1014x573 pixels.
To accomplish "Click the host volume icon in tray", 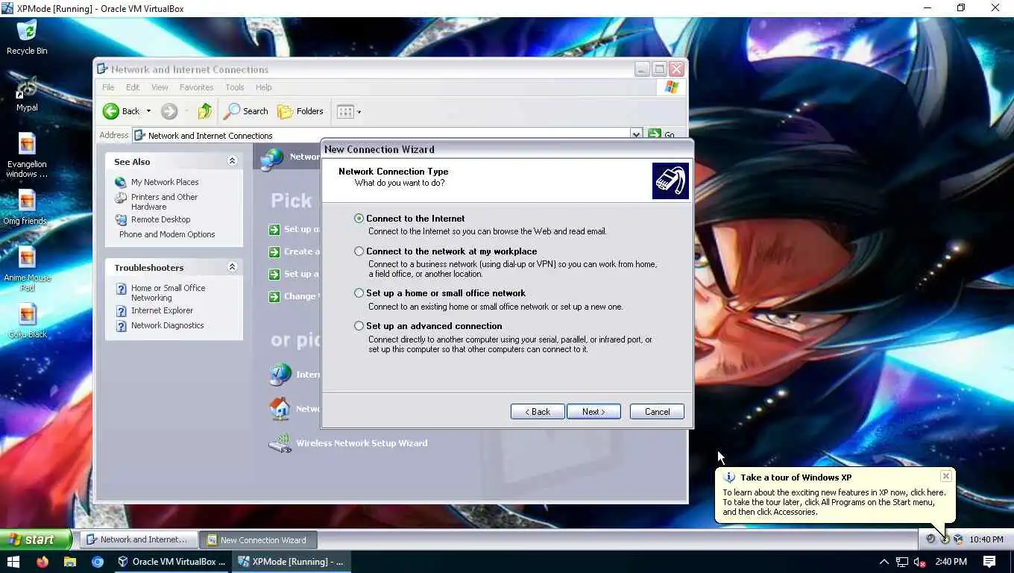I will tap(920, 562).
